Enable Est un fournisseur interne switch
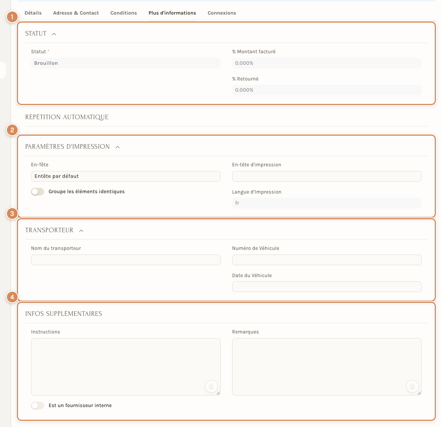Image resolution: width=442 pixels, height=427 pixels. point(38,406)
